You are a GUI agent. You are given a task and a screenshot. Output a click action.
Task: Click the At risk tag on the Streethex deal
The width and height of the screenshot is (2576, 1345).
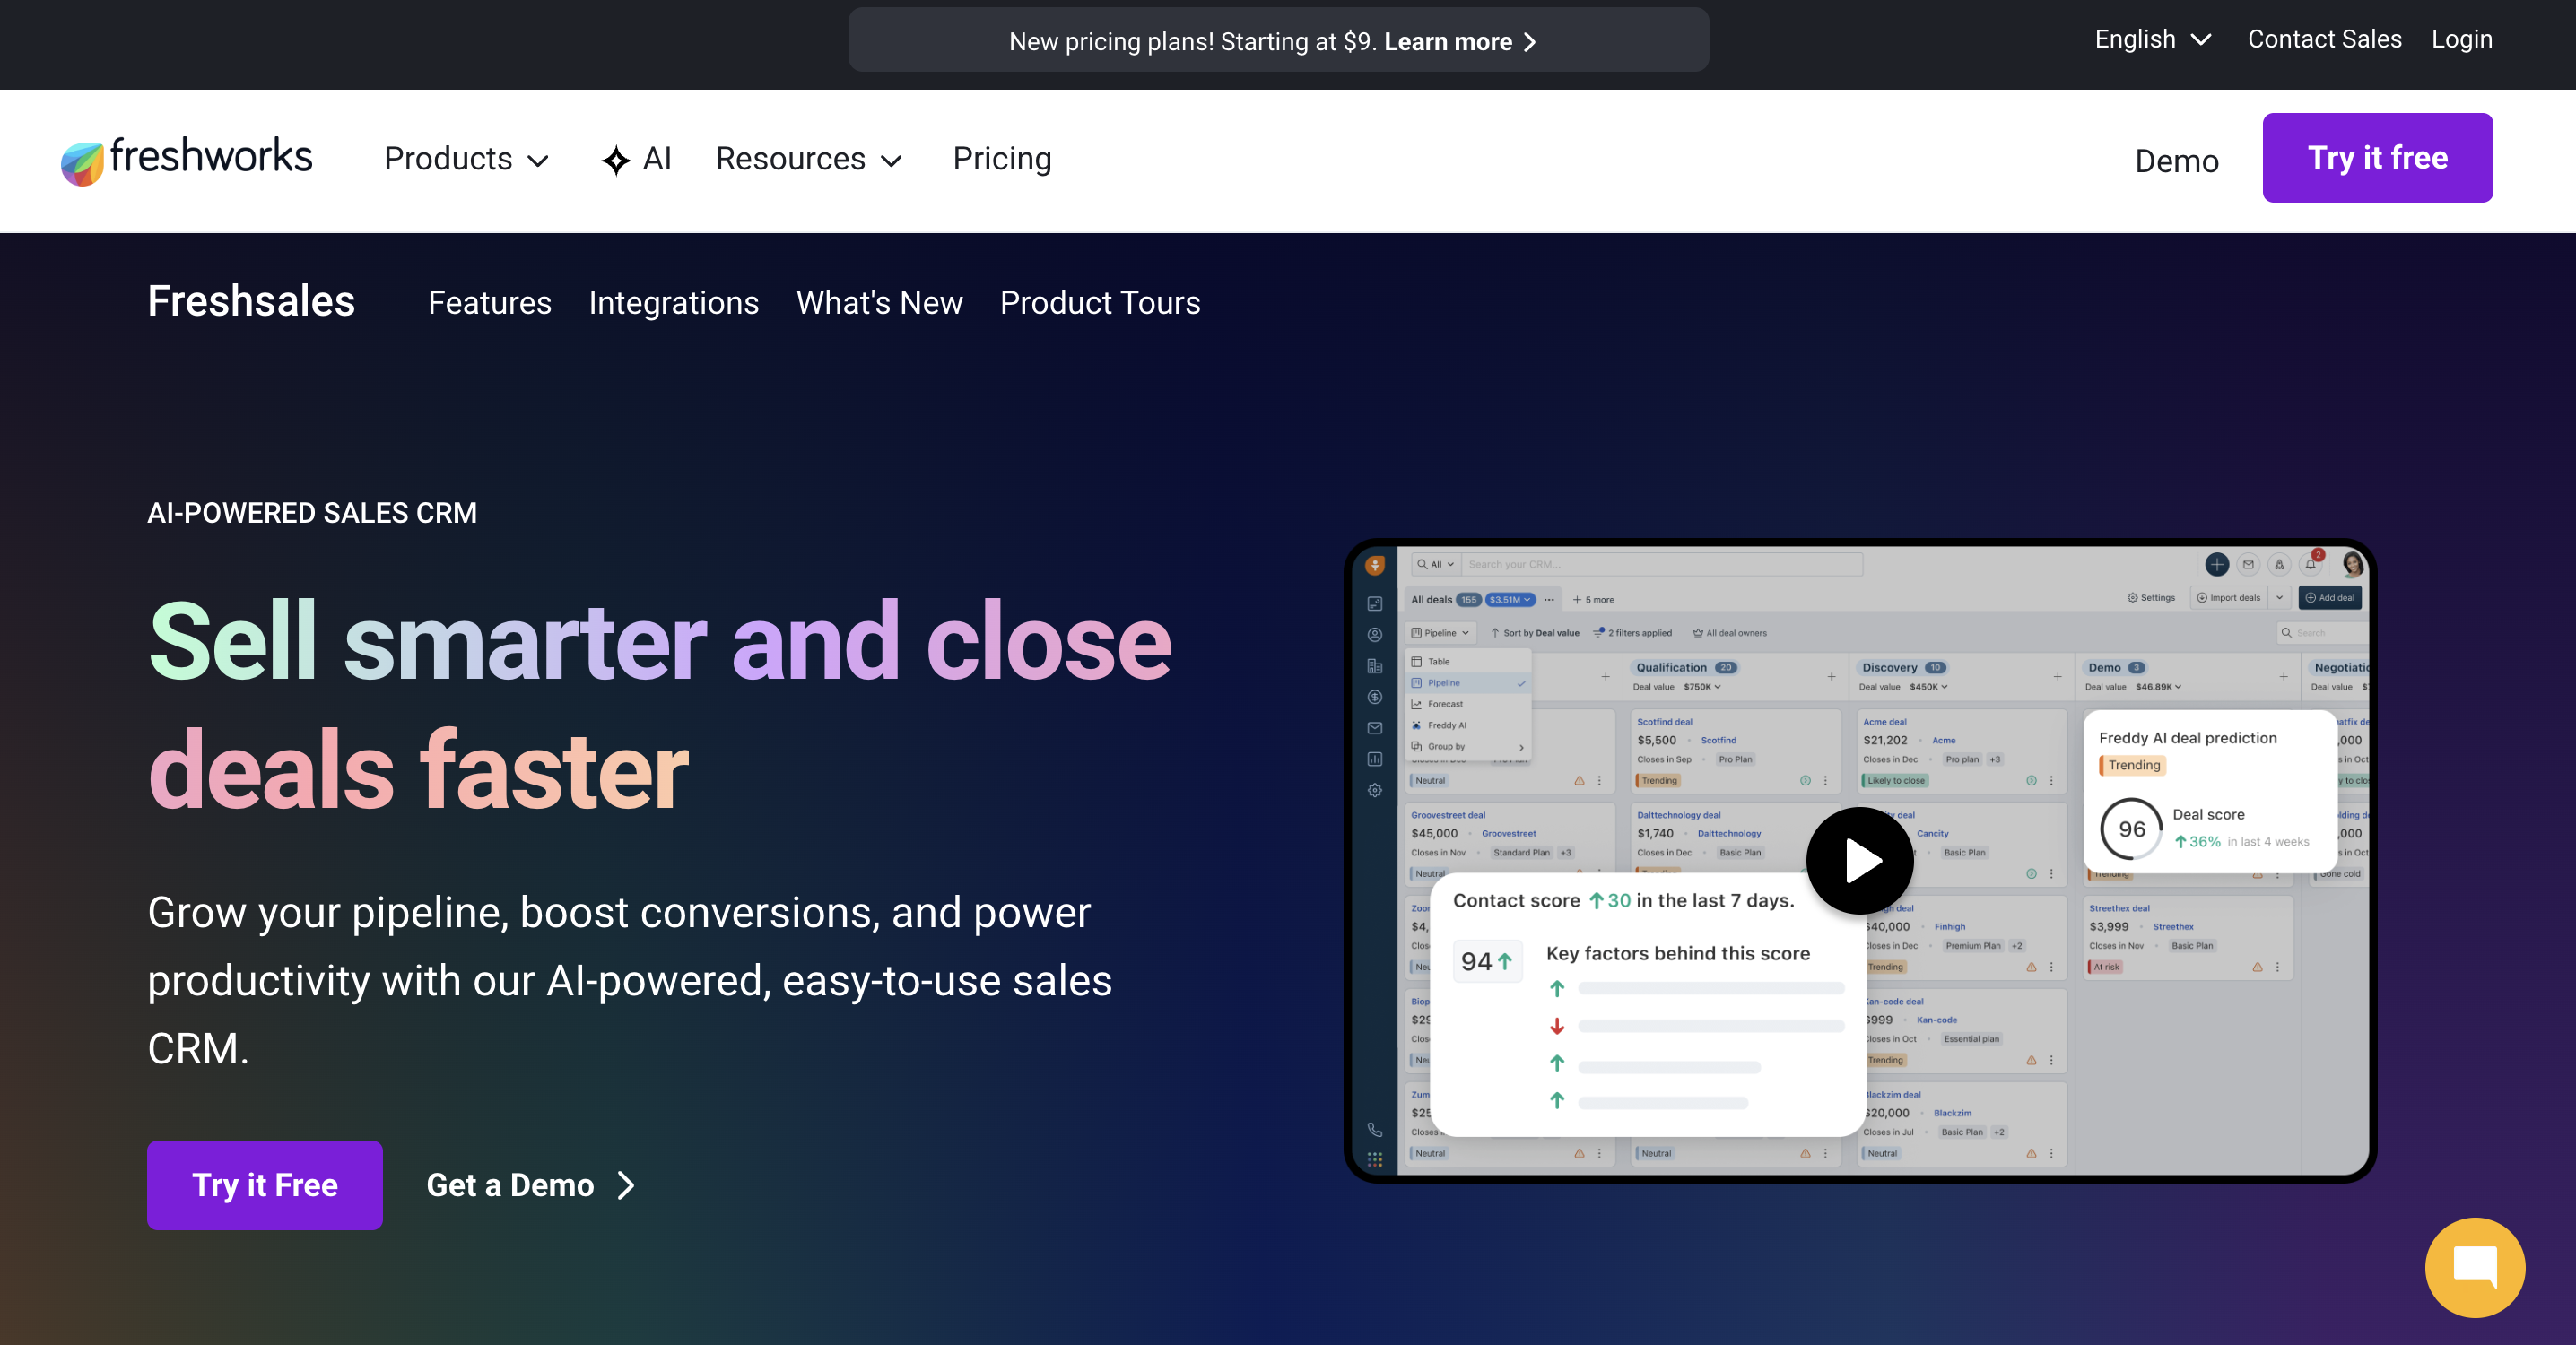point(2105,967)
